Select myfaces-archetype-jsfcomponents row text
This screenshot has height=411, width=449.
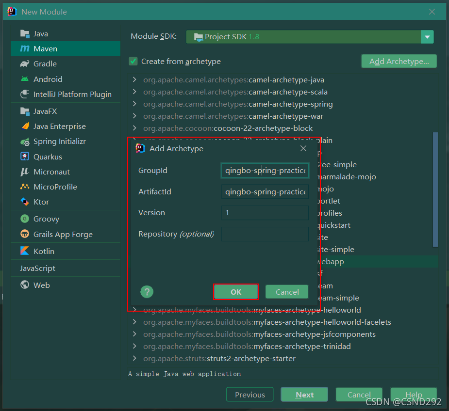point(259,334)
